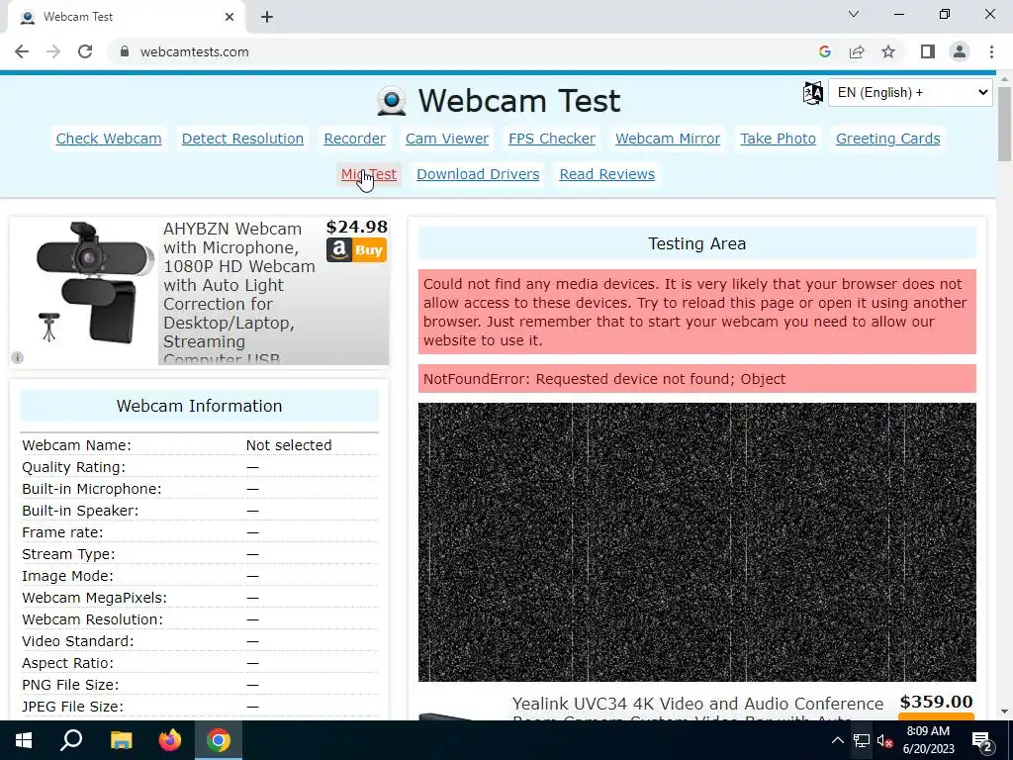Open the Take Photo link

click(x=778, y=139)
